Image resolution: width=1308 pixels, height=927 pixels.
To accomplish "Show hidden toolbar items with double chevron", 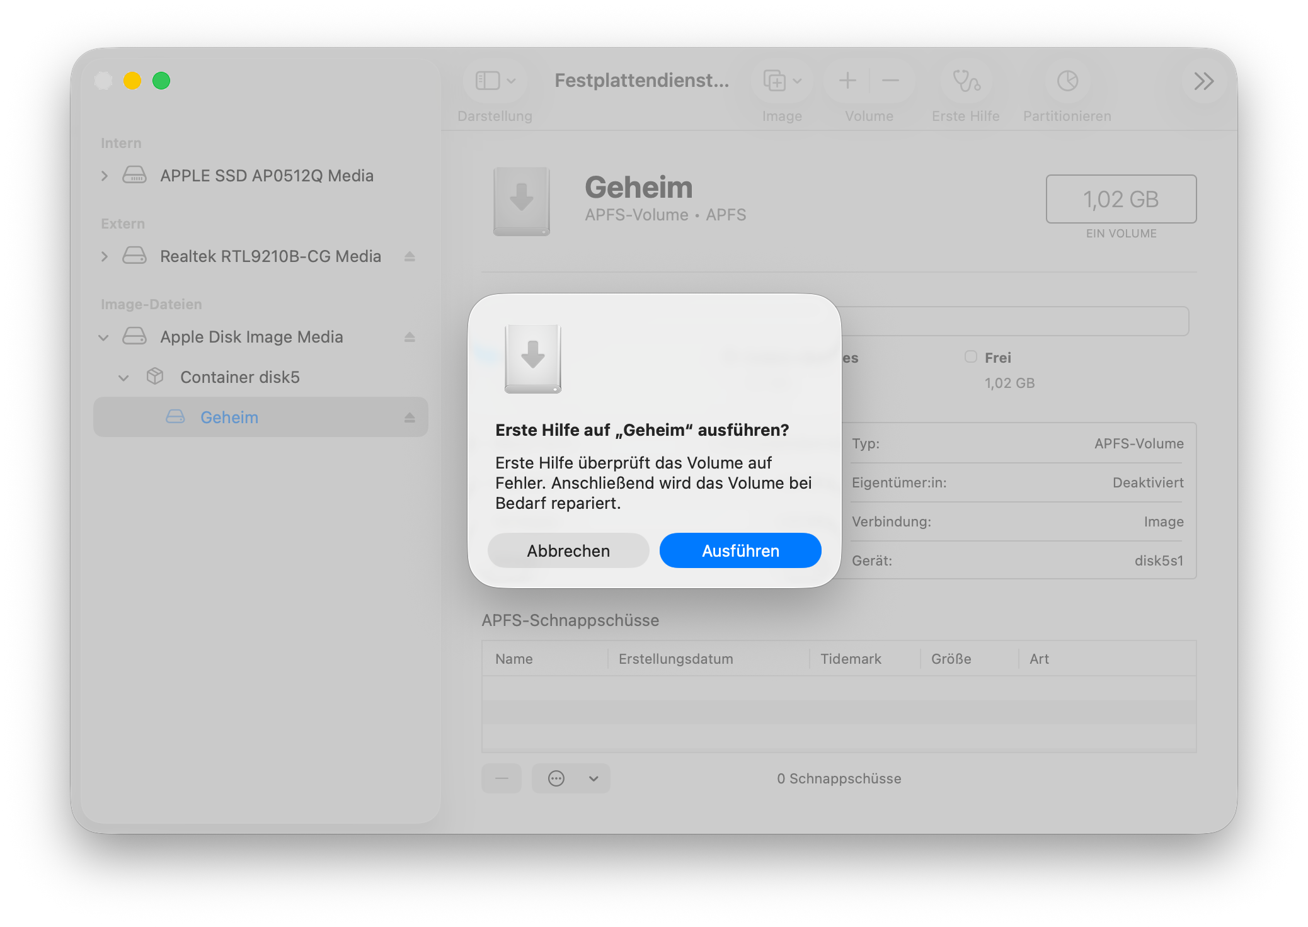I will pyautogui.click(x=1203, y=81).
